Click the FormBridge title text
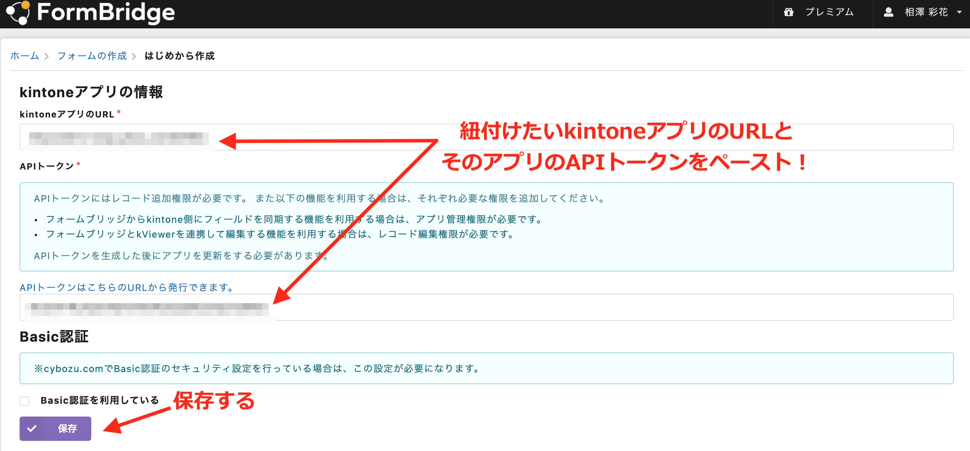 pyautogui.click(x=106, y=12)
